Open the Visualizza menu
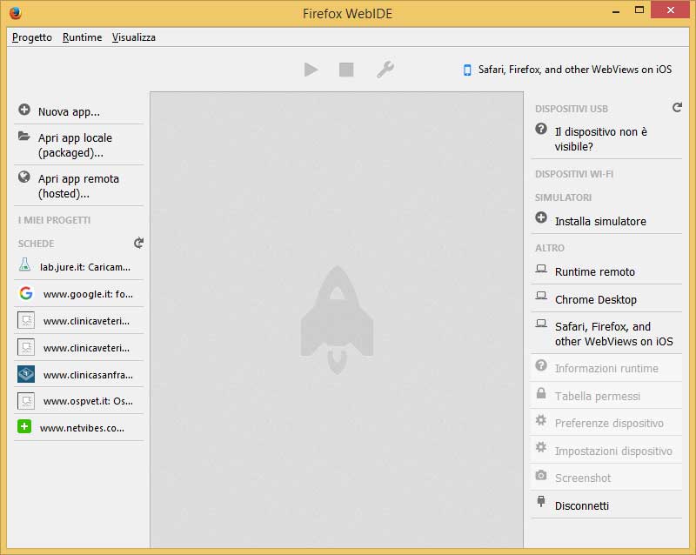The height and width of the screenshot is (555, 696). pos(134,37)
